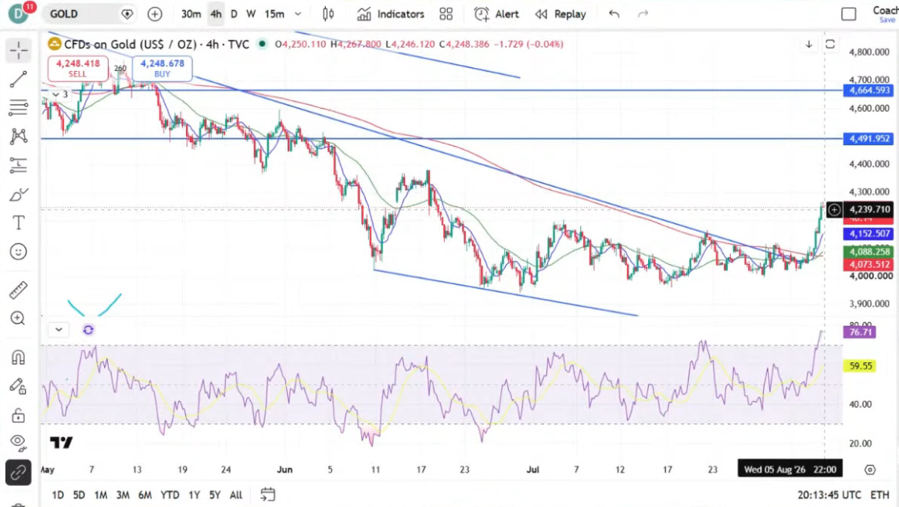Viewport: 899px width, 507px height.
Task: Redo the chart action
Action: click(x=643, y=14)
